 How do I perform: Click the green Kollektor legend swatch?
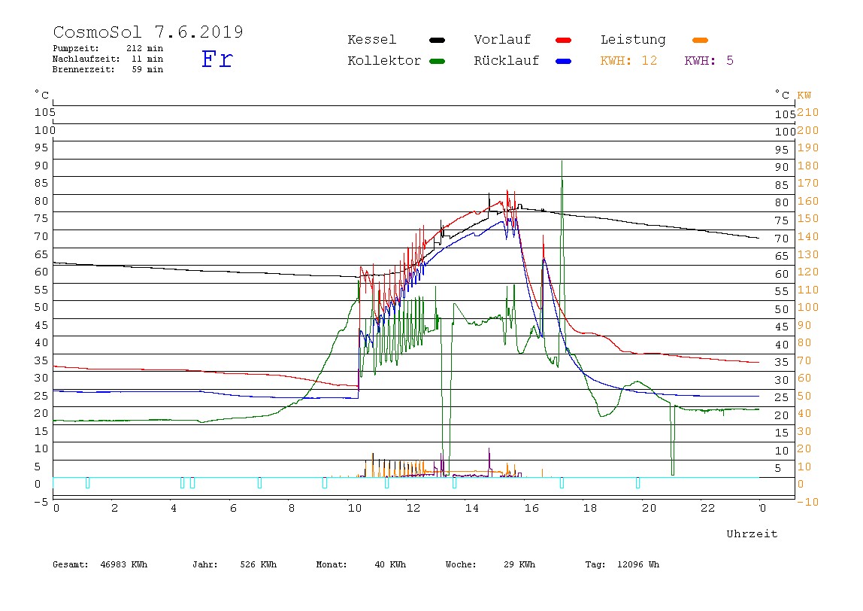pos(437,61)
